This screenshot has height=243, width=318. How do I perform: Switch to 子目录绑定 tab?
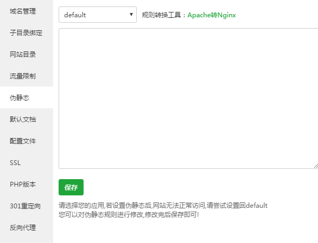(x=27, y=33)
